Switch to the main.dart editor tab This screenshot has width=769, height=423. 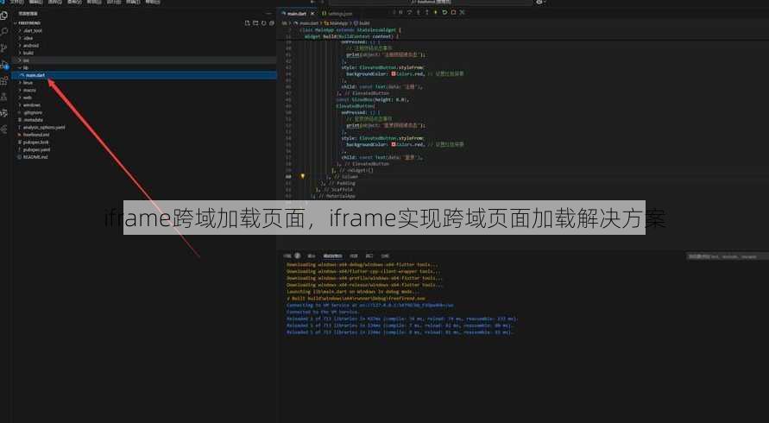[x=296, y=14]
